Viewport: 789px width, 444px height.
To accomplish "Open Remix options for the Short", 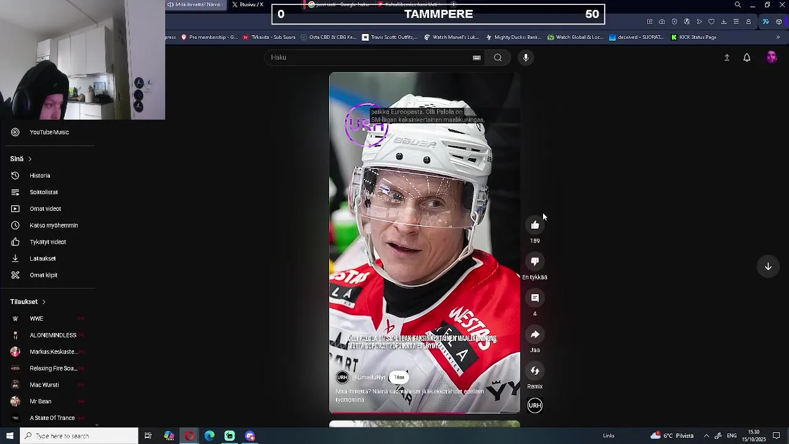I will pyautogui.click(x=535, y=371).
